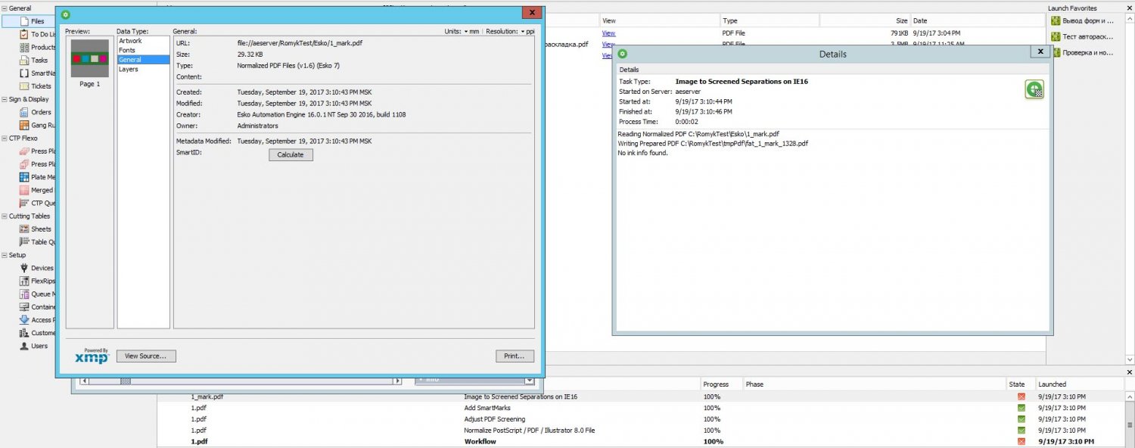Image resolution: width=1135 pixels, height=448 pixels.
Task: Open the View link for the 791KB PDF file
Action: (x=608, y=33)
